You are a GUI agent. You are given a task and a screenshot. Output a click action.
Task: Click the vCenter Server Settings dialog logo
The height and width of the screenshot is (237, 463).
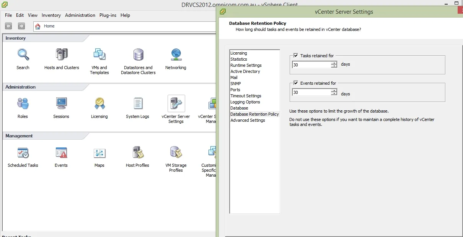pos(223,11)
